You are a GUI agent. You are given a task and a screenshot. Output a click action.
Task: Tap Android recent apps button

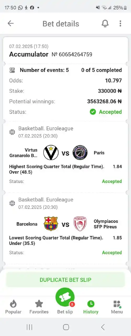coord(29,327)
